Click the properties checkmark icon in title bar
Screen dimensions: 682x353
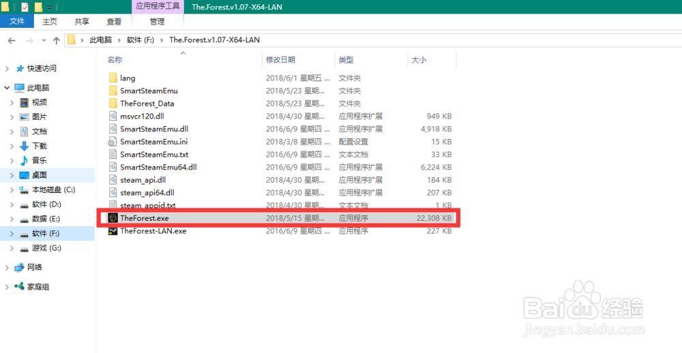coord(25,7)
